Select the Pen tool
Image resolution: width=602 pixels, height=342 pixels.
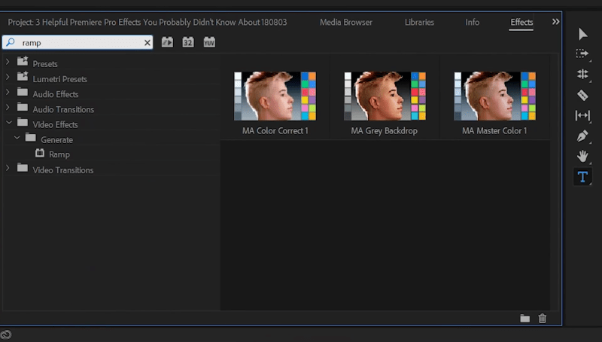click(582, 136)
